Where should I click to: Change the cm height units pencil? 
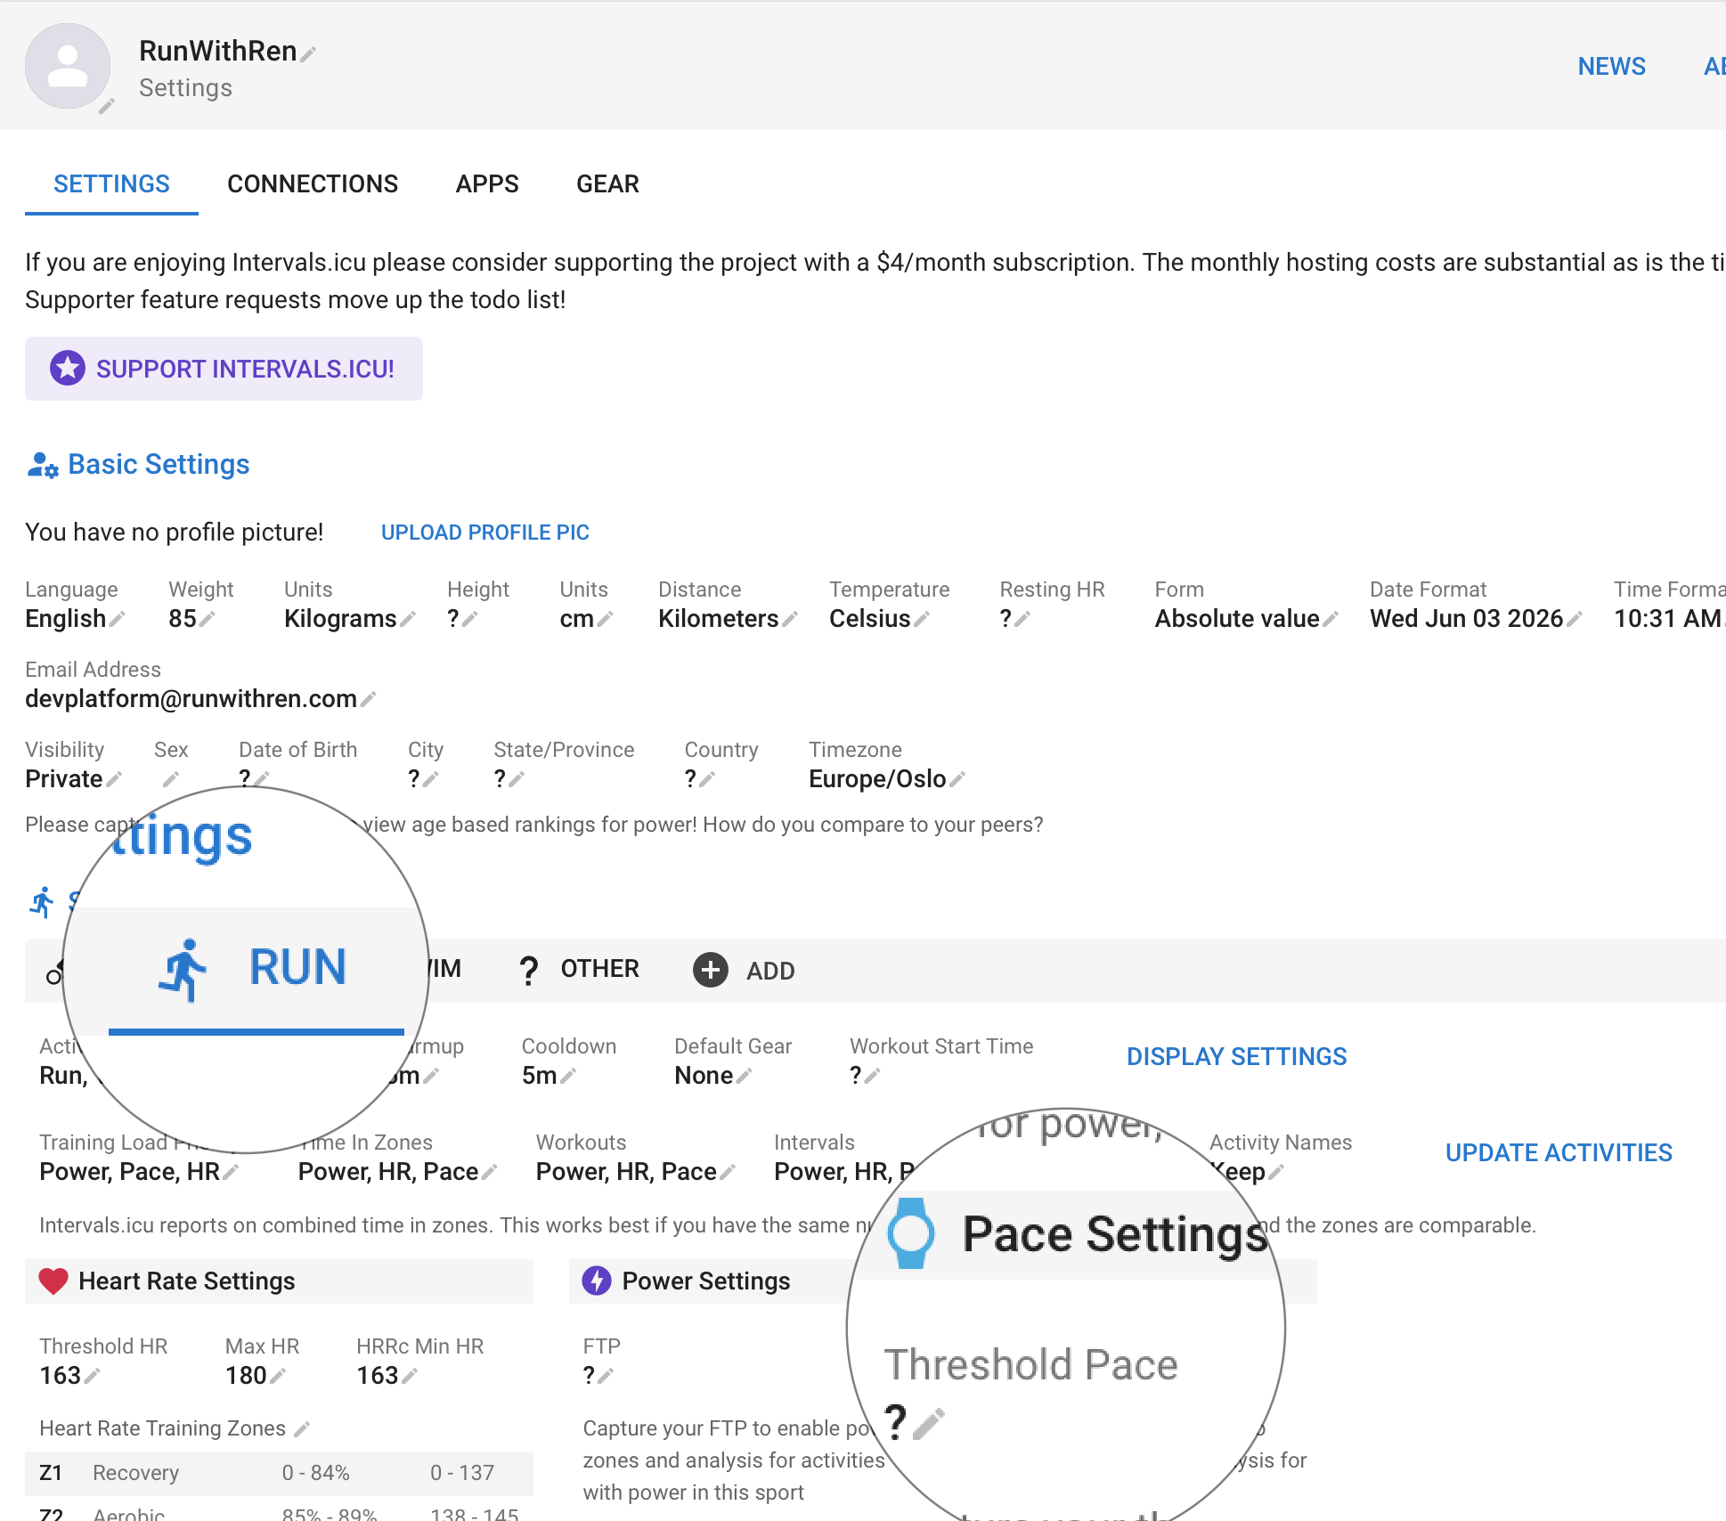(x=605, y=619)
